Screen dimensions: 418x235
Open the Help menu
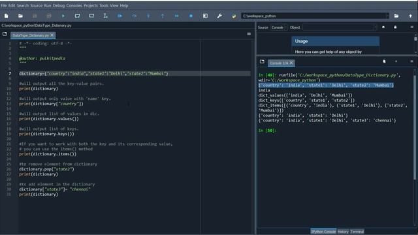click(x=123, y=6)
